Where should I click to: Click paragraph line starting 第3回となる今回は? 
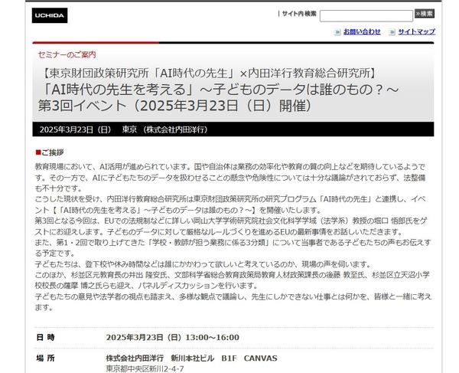pyautogui.click(x=230, y=221)
